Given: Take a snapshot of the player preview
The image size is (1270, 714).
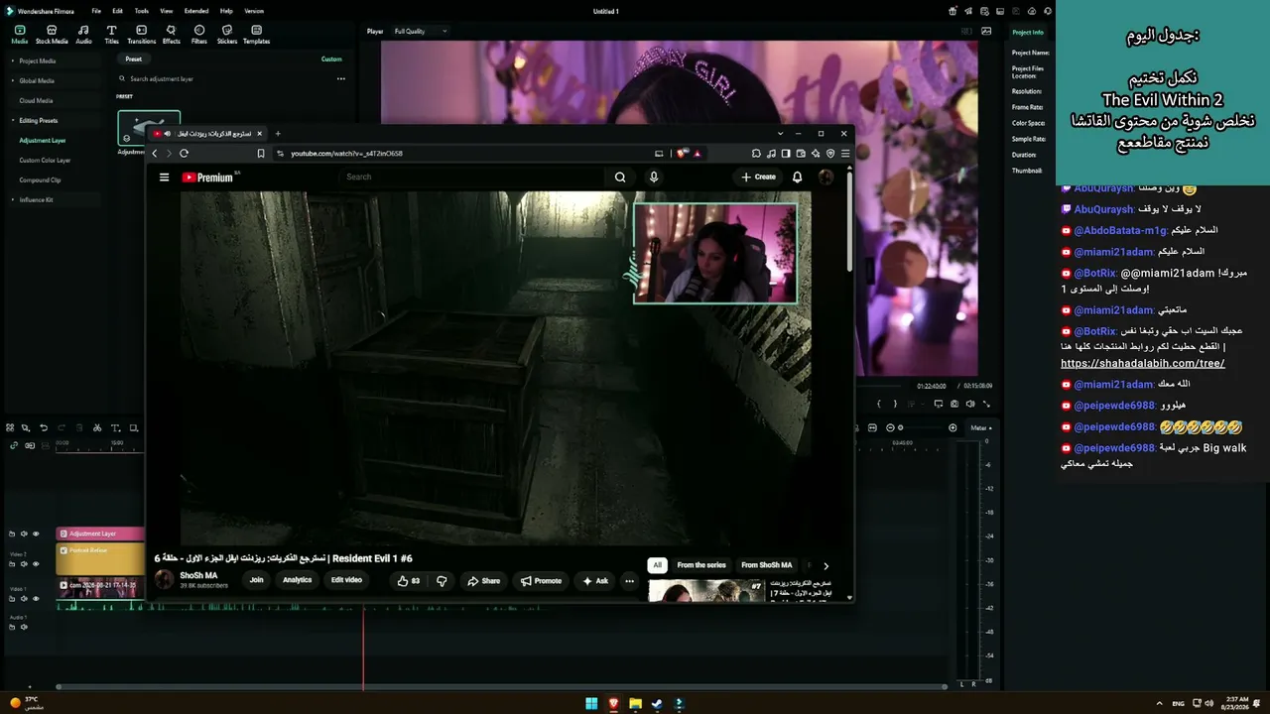Looking at the screenshot, I should point(954,404).
